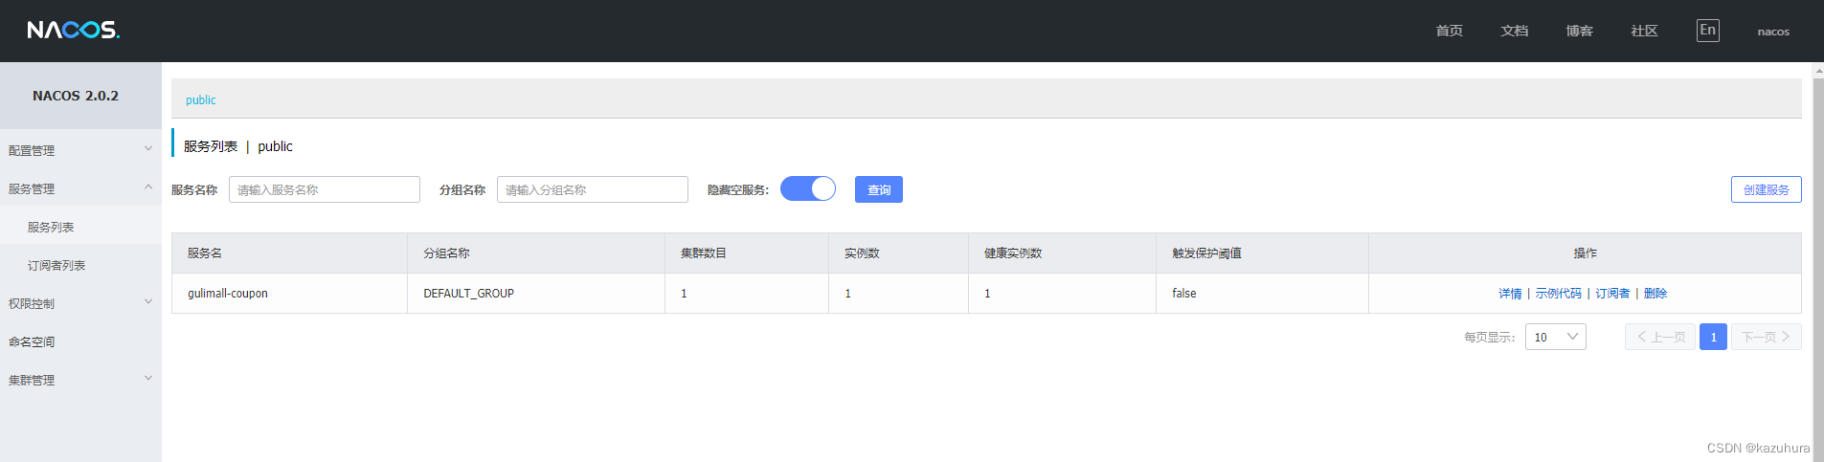Open 详情 for gulimall-coupon
The image size is (1824, 462).
tap(1510, 294)
